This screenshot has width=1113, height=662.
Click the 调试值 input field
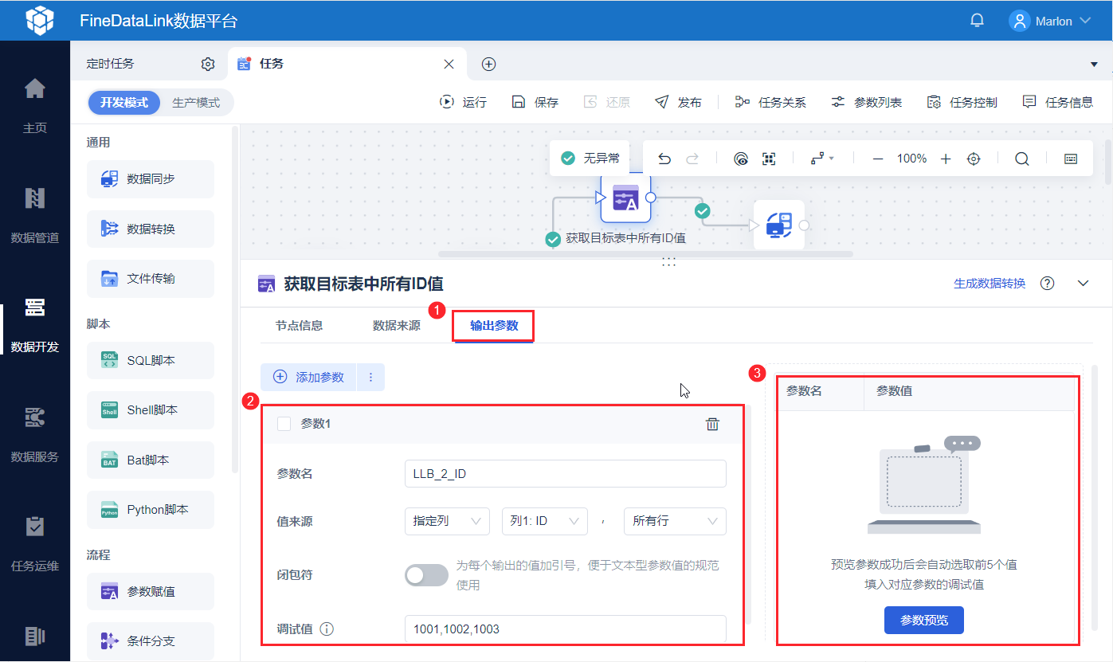pyautogui.click(x=566, y=629)
